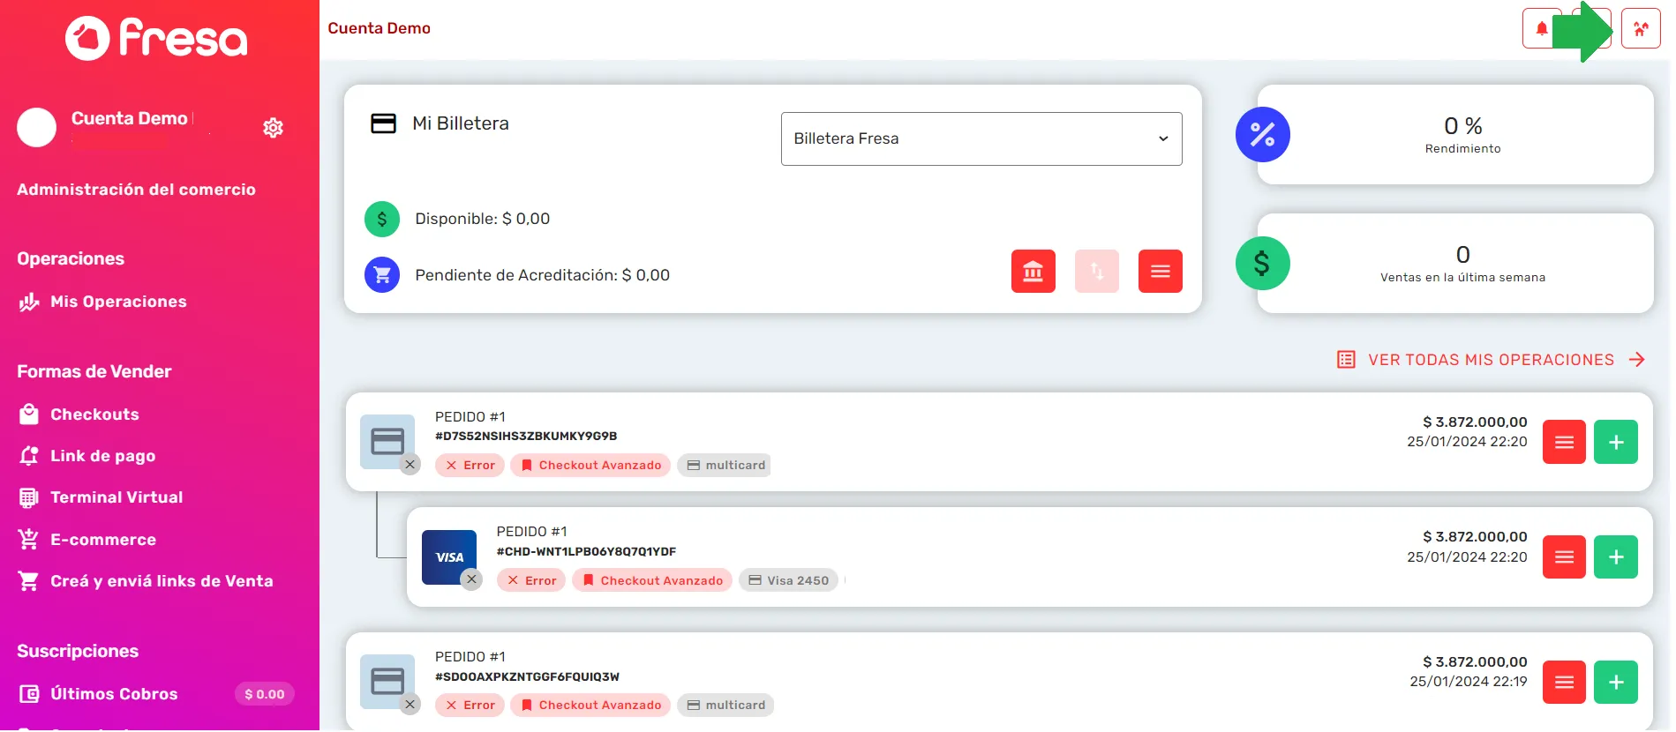Click the Link de pago bell icon
This screenshot has width=1676, height=732.
(x=29, y=456)
